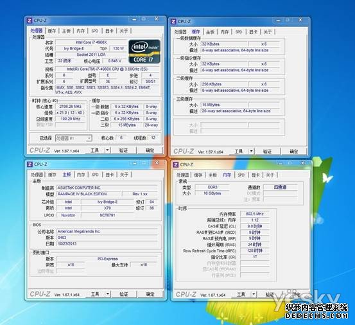This screenshot has width=355, height=325.
Task: Switch to the 处理器 tab in the 缓存 window
Action: tap(180, 32)
